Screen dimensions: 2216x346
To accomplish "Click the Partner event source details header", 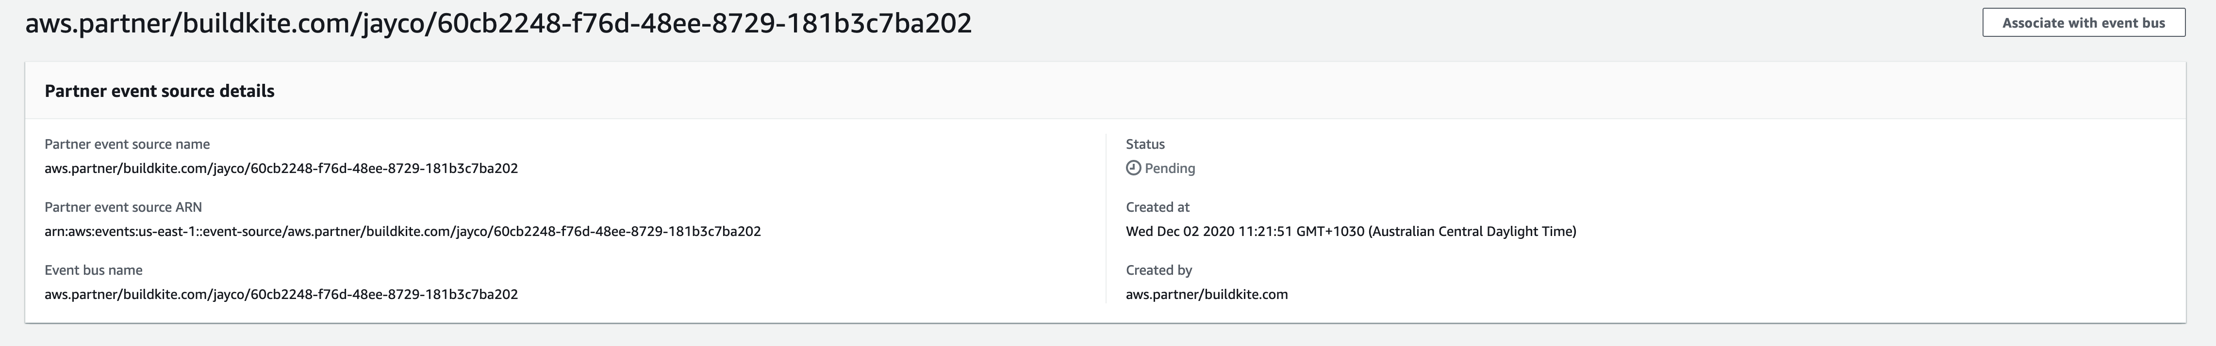I will click(x=159, y=91).
